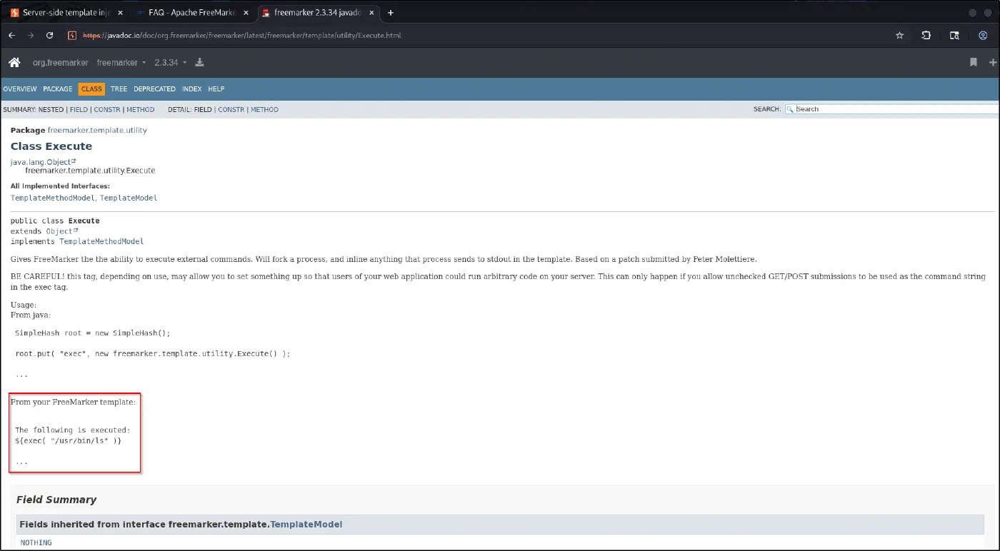The width and height of the screenshot is (1000, 551).
Task: Close the FAQ - Apache FreeMarker tab
Action: coord(245,13)
